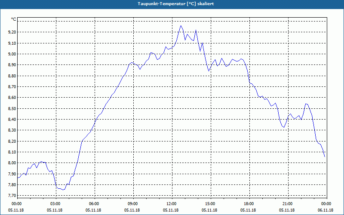Click the 8,70 y-axis value
The image size is (344, 215).
point(12,87)
